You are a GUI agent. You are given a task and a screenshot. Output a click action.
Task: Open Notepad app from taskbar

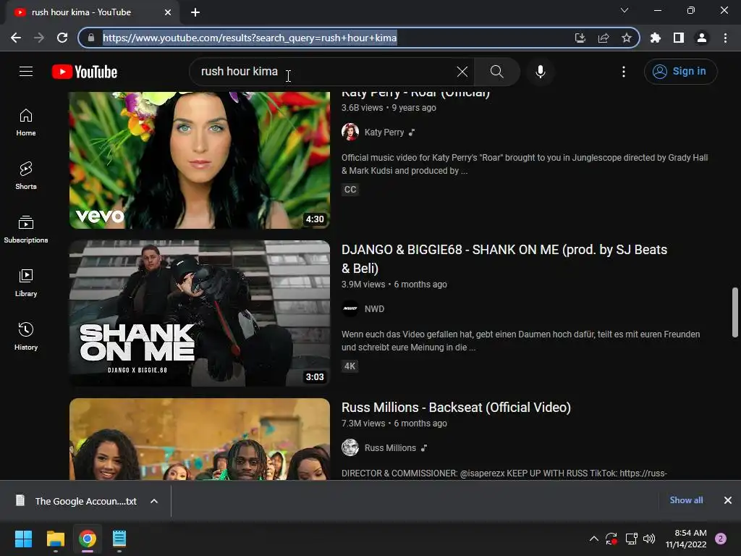[119, 539]
